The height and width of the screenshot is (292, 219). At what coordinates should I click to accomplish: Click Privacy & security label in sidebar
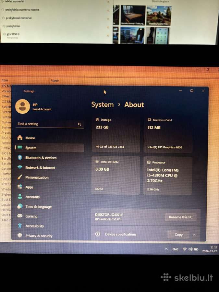[39, 236]
